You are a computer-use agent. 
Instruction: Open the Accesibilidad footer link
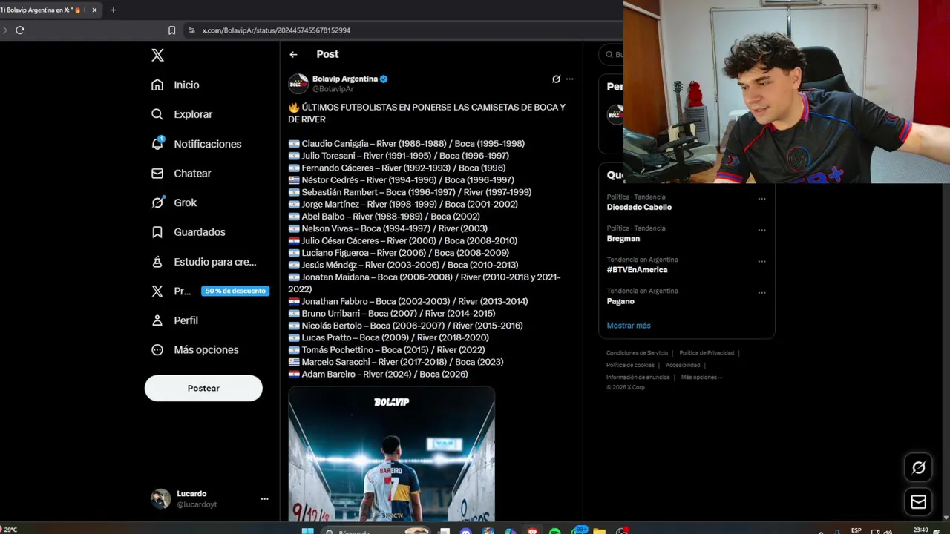683,365
